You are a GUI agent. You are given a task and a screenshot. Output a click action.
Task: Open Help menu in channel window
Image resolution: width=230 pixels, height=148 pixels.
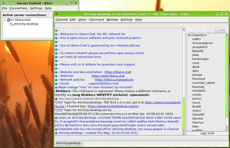[x=139, y=20]
